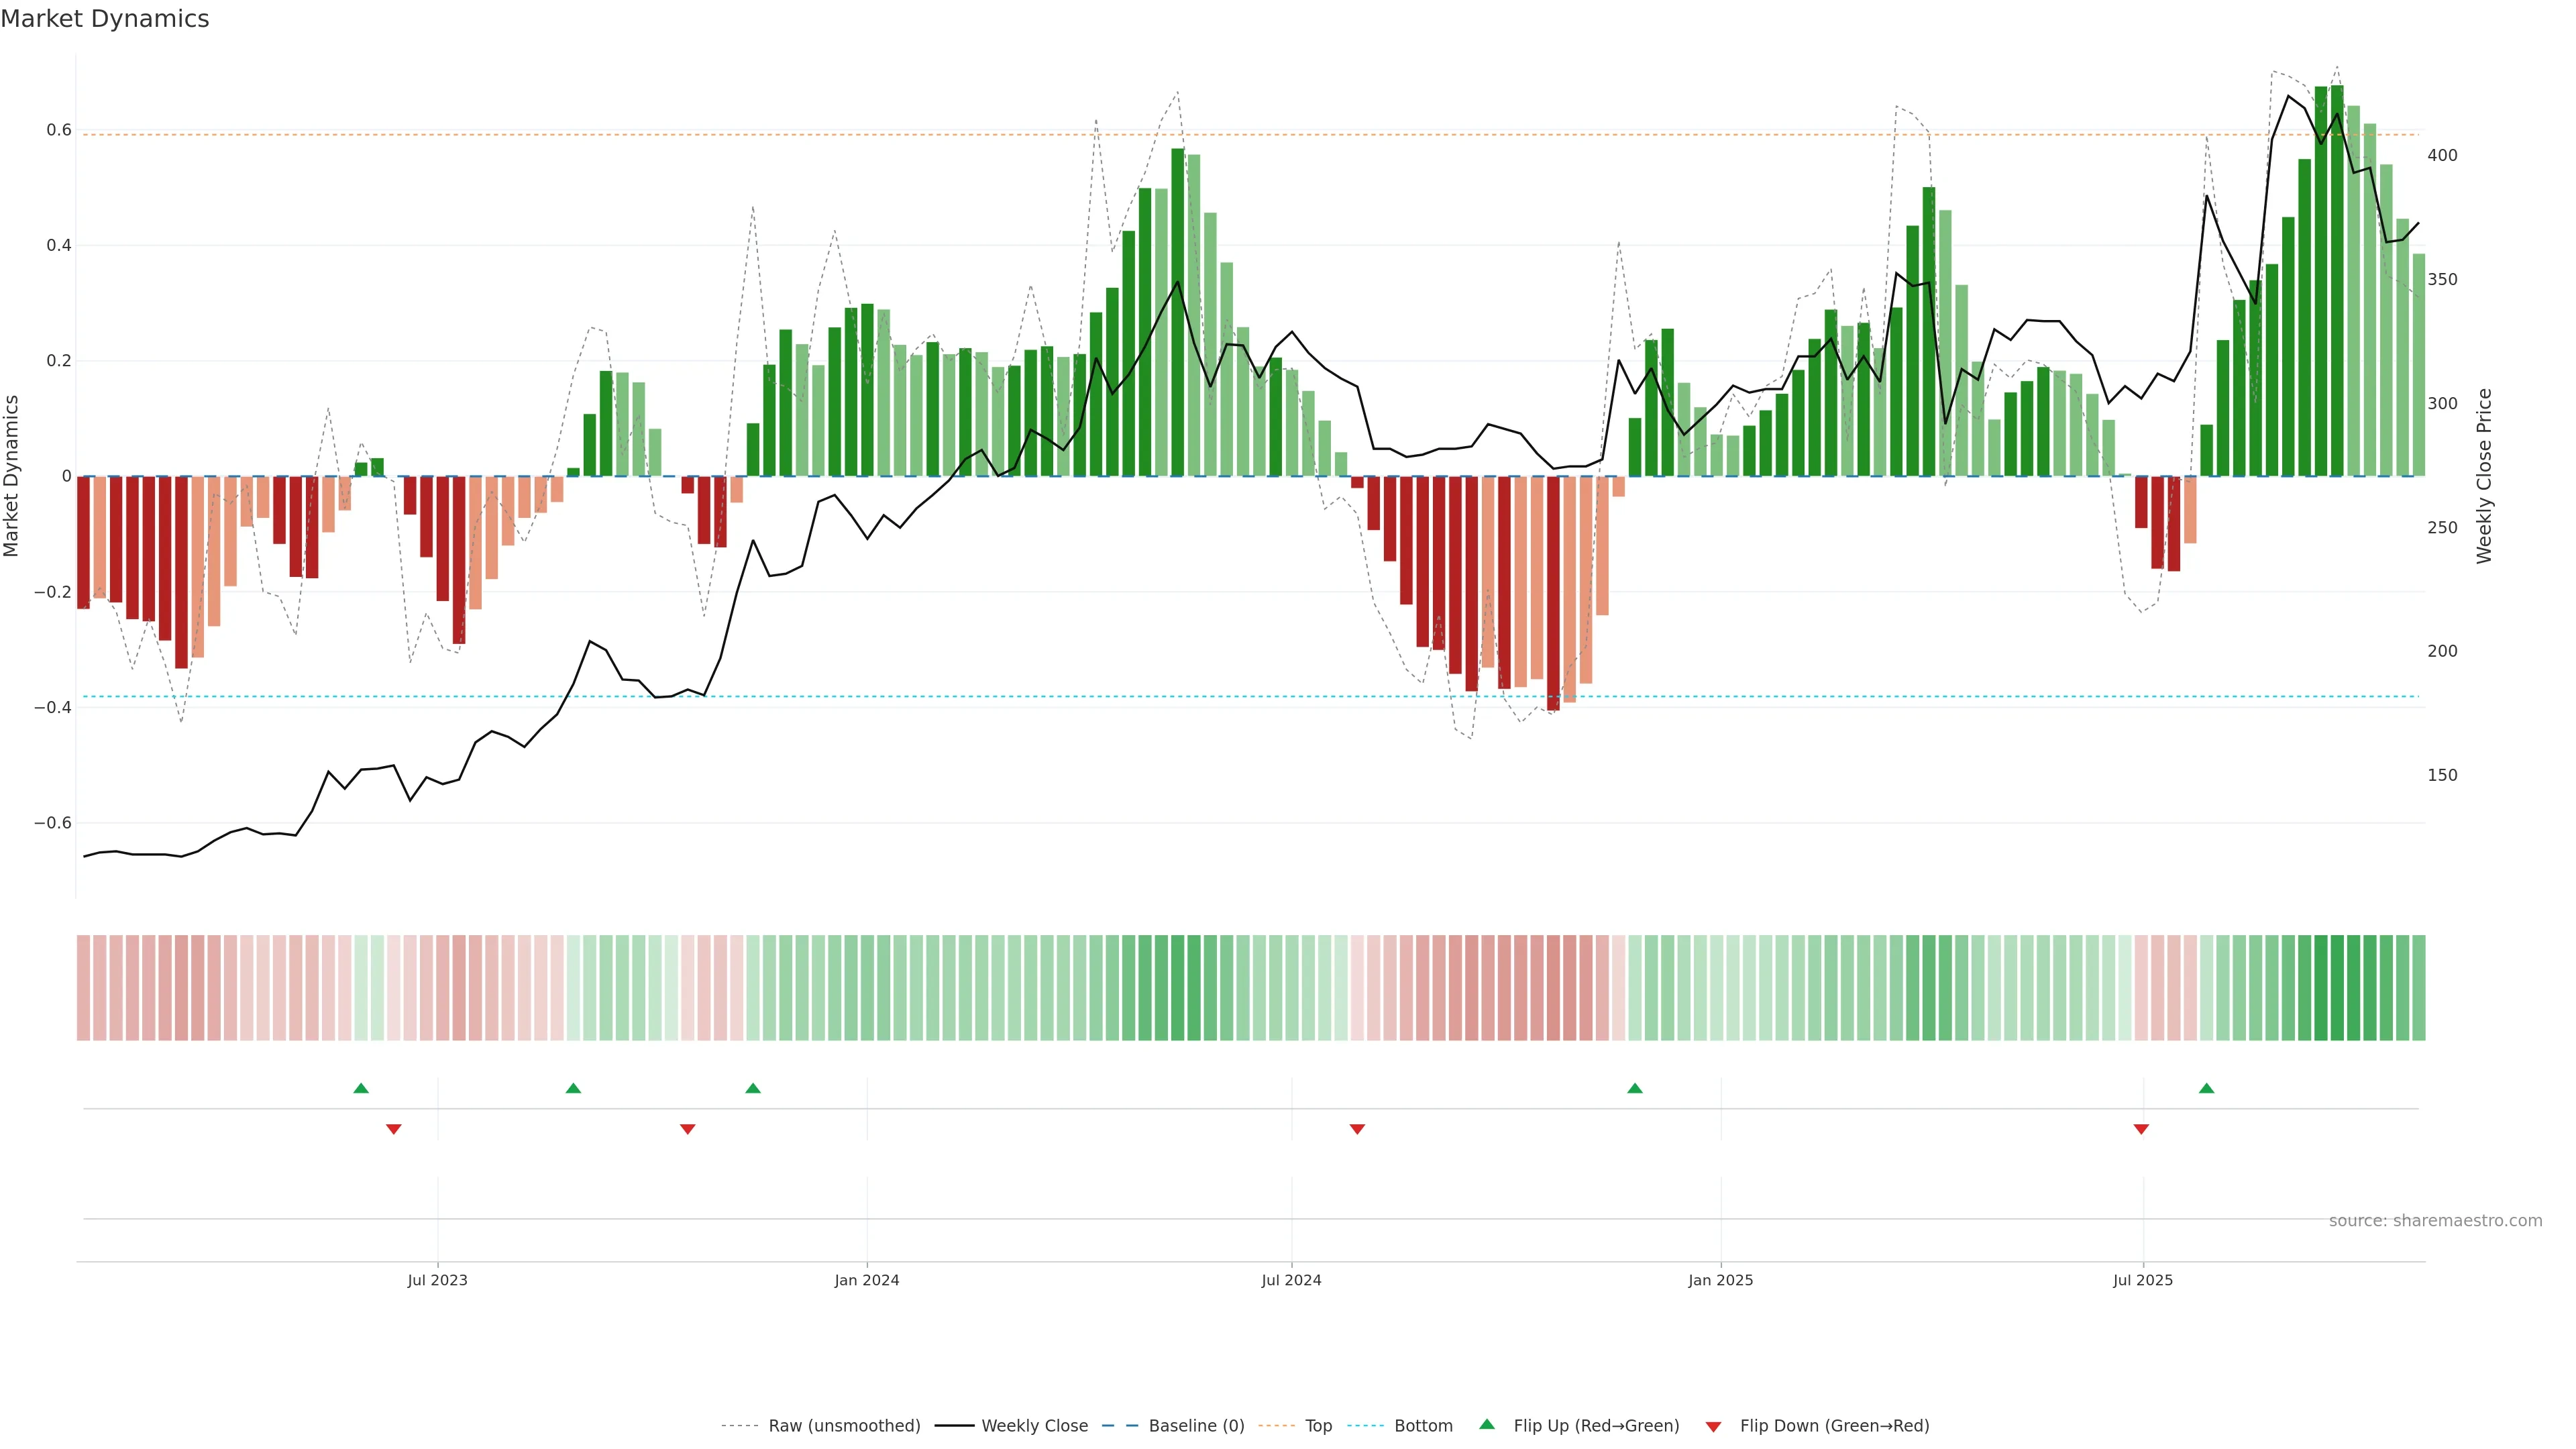
Task: Click the Market Dynamics chart title
Action: point(105,19)
